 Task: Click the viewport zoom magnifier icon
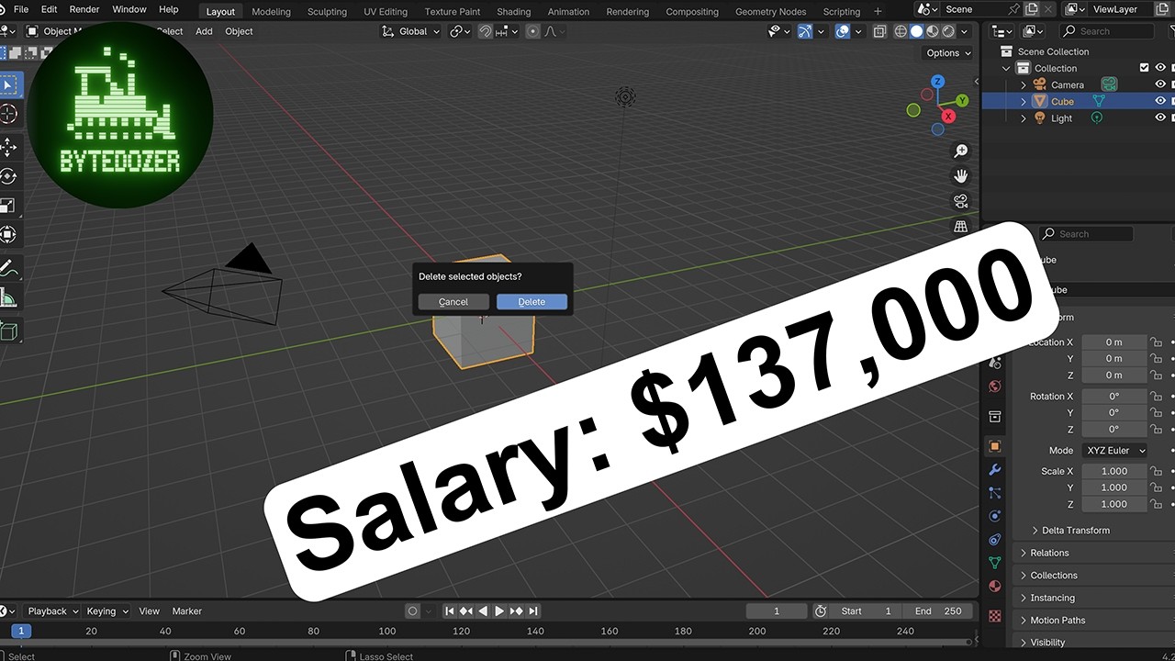click(x=961, y=151)
